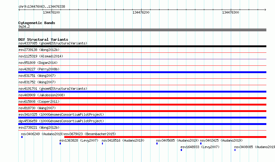Select the small blue nsv3406249 marker
Viewport: 275px width, 162px height.
pyautogui.click(x=22, y=137)
